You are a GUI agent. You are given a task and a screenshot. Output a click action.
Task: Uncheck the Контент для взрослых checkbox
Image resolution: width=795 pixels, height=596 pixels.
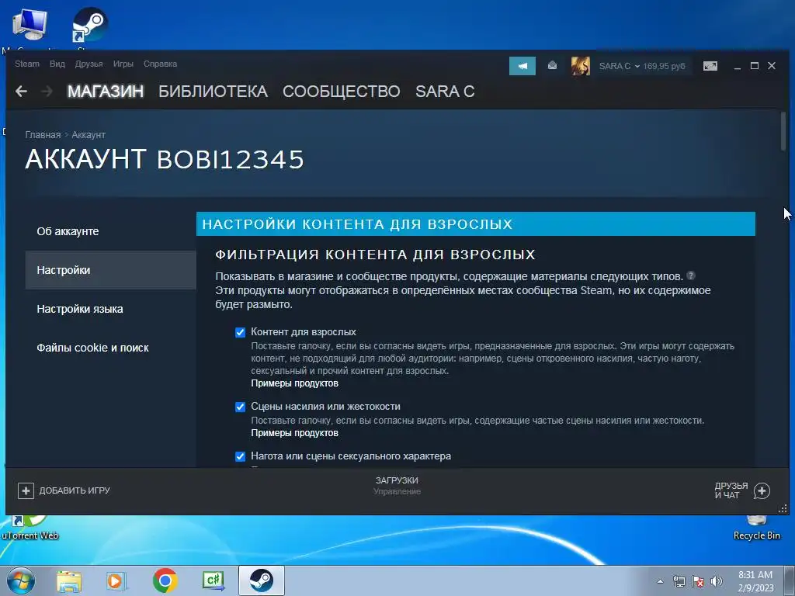[x=241, y=332]
